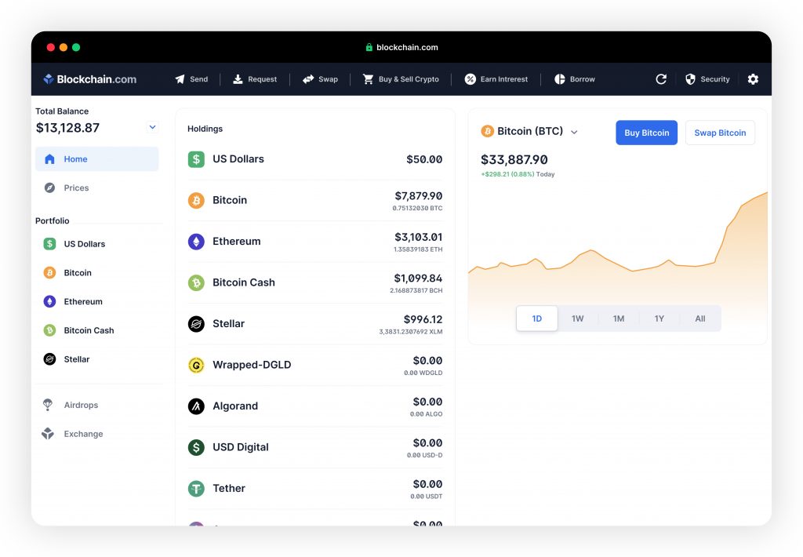
Task: Click the refresh icon in header
Action: pyautogui.click(x=661, y=79)
